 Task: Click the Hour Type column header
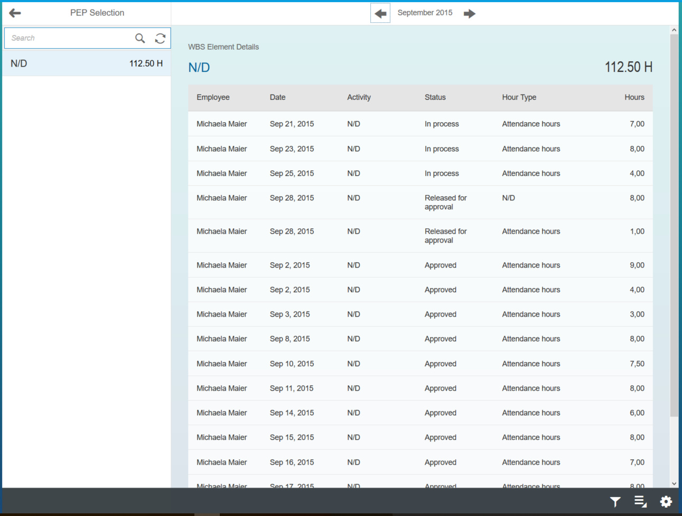[519, 97]
